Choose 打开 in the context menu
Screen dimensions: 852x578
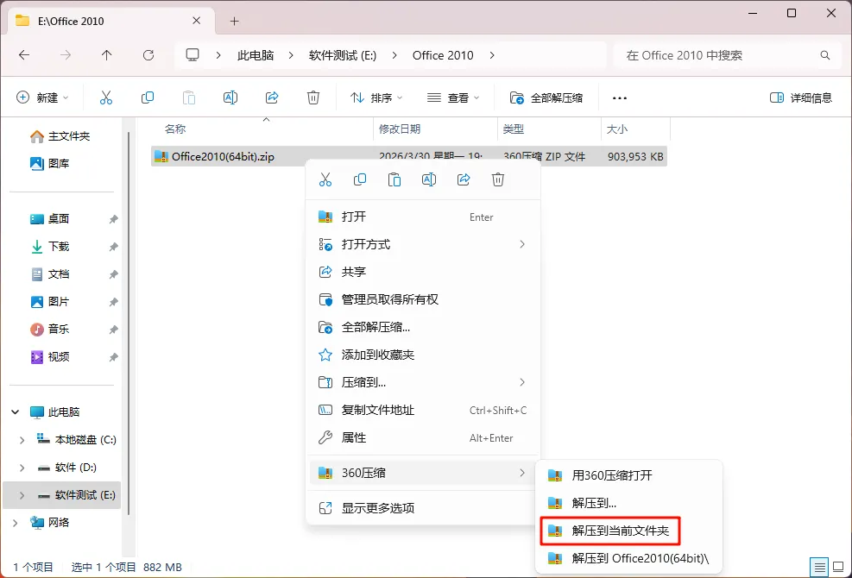click(423, 217)
